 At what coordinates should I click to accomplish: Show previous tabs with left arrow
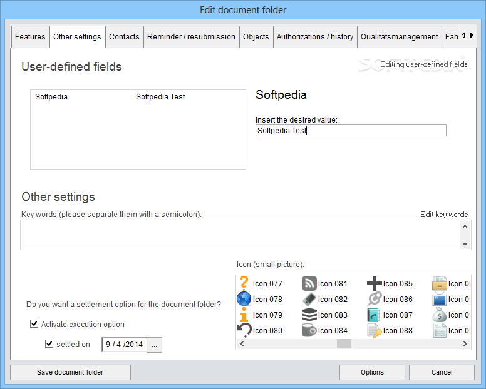point(463,35)
